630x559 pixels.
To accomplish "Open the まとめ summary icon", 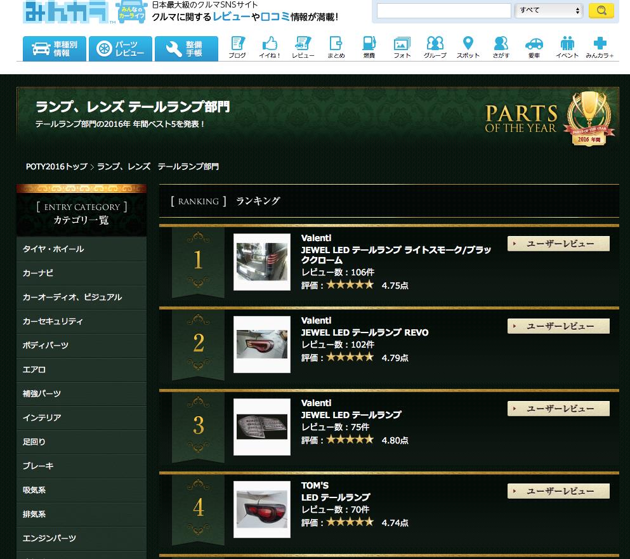I will (336, 48).
